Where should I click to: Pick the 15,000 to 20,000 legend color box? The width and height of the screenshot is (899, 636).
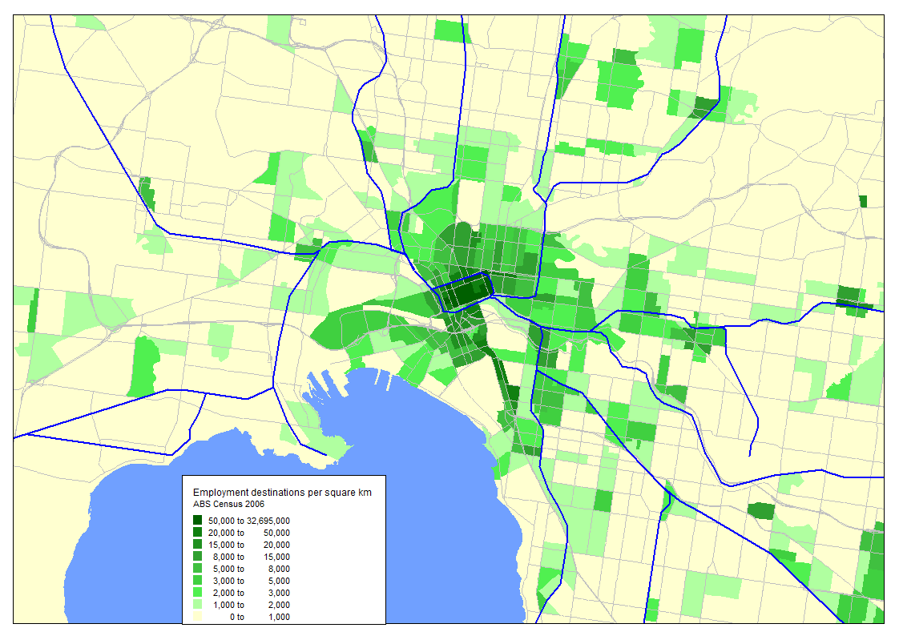pyautogui.click(x=198, y=545)
